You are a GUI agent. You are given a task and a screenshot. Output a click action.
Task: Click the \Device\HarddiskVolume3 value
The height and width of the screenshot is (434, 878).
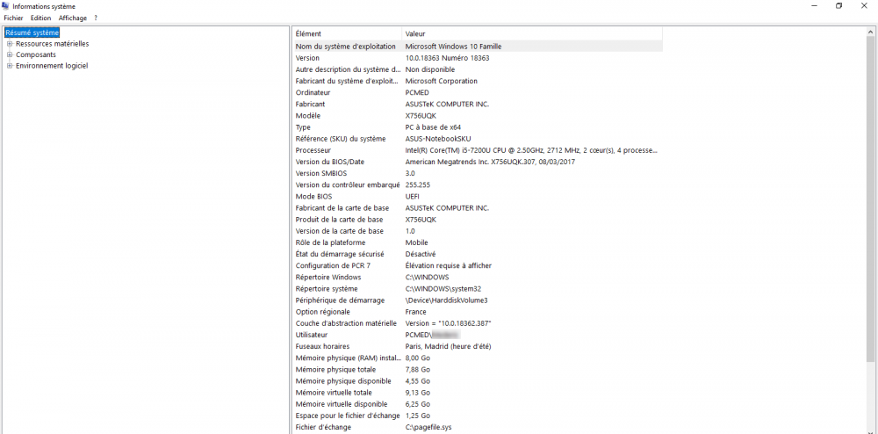click(446, 300)
